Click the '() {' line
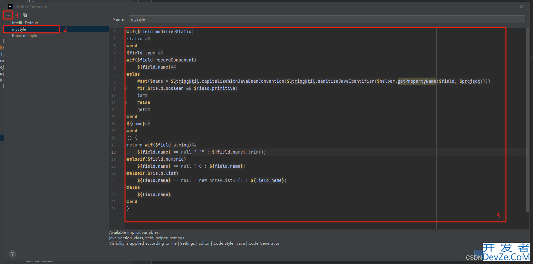 click(132, 138)
